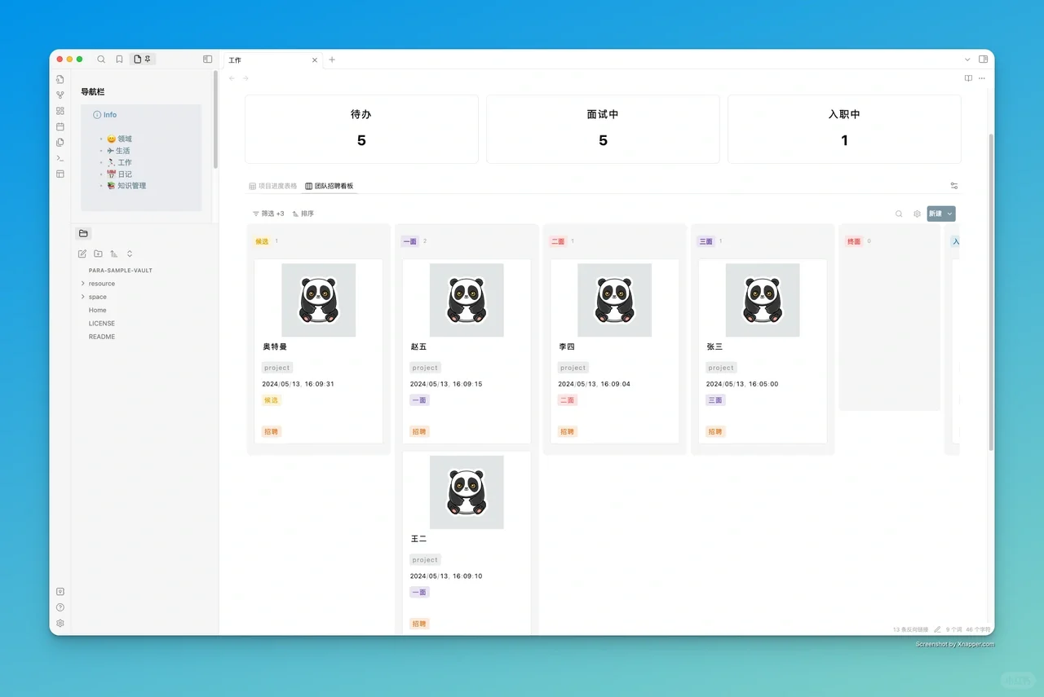This screenshot has height=697, width=1044.
Task: Click the bookmarks icon in the top bar
Action: click(119, 59)
